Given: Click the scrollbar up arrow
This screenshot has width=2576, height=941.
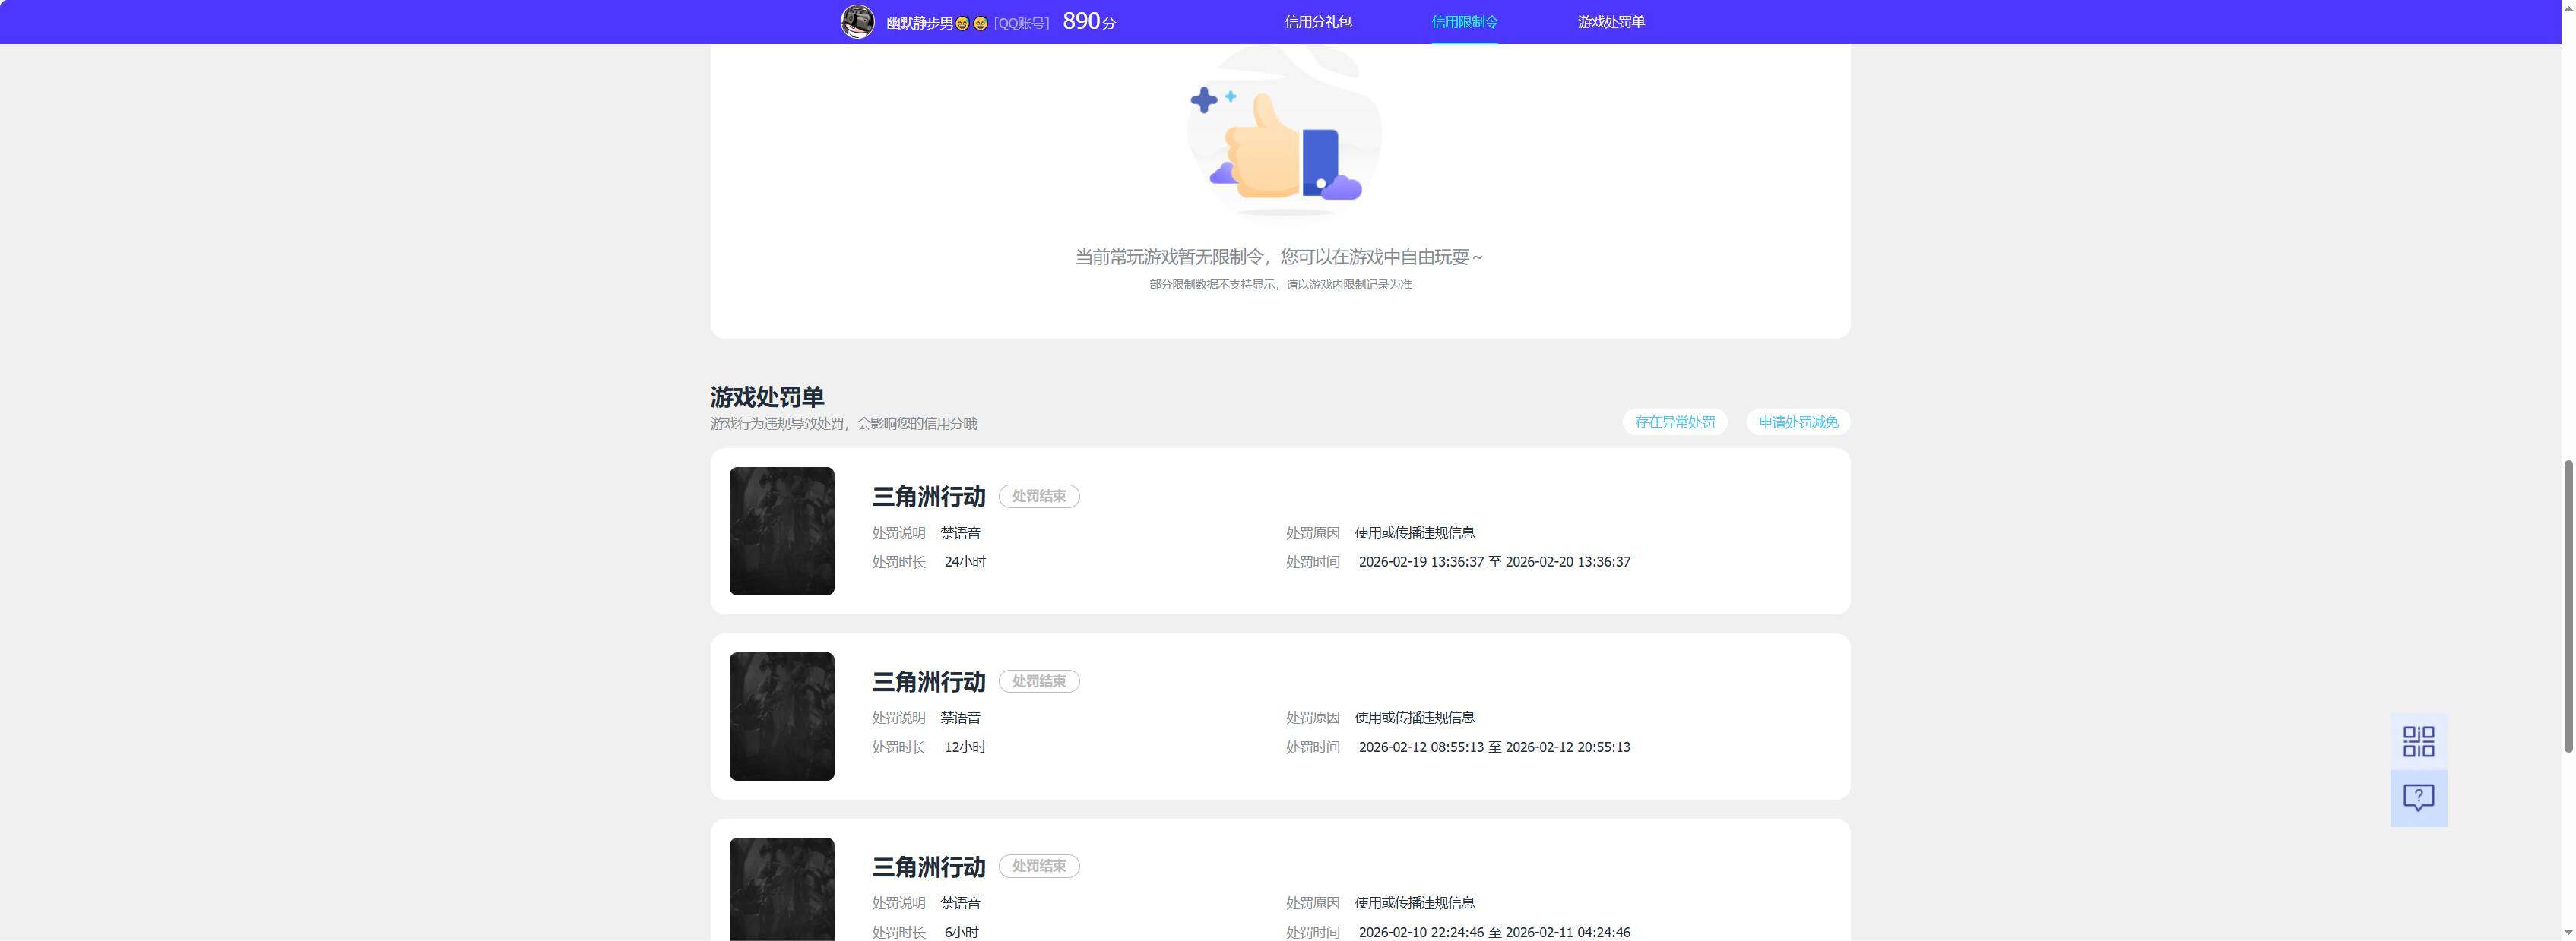Looking at the screenshot, I should 2567,8.
